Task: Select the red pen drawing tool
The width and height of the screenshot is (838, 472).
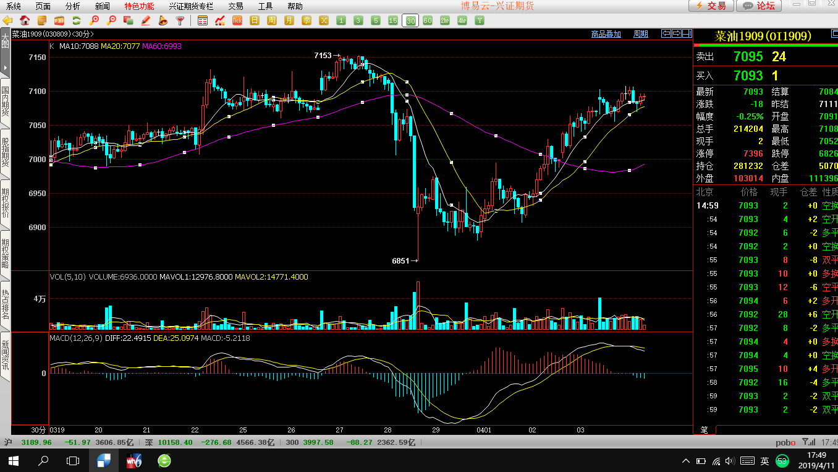Action: pos(146,20)
